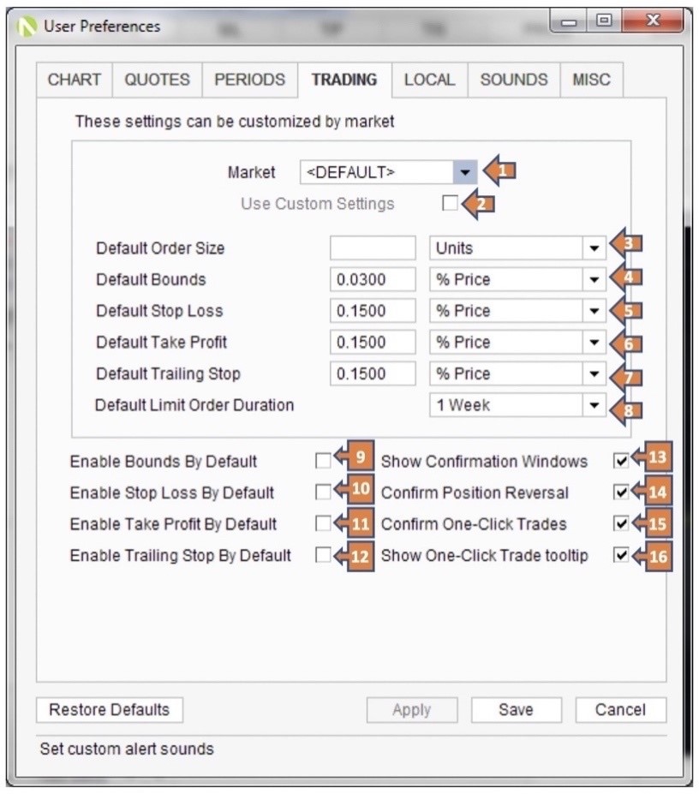This screenshot has width=699, height=794.
Task: Tick Enable Bounds By Default checkbox
Action: (322, 462)
